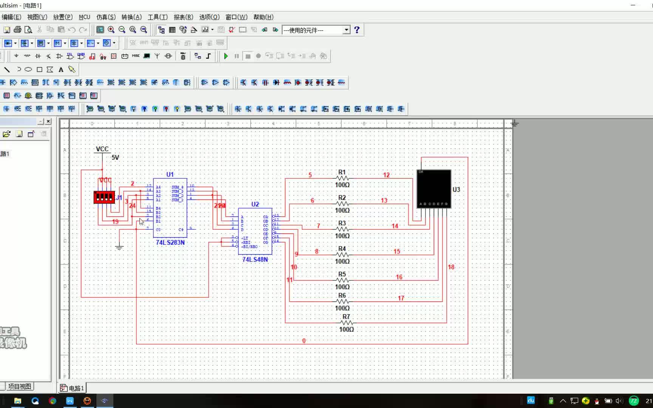Screen dimensions: 653x408
Task: Click the help question mark icon
Action: (357, 30)
